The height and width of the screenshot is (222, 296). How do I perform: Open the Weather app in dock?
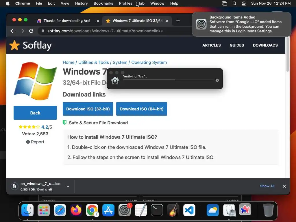pyautogui.click(x=213, y=210)
